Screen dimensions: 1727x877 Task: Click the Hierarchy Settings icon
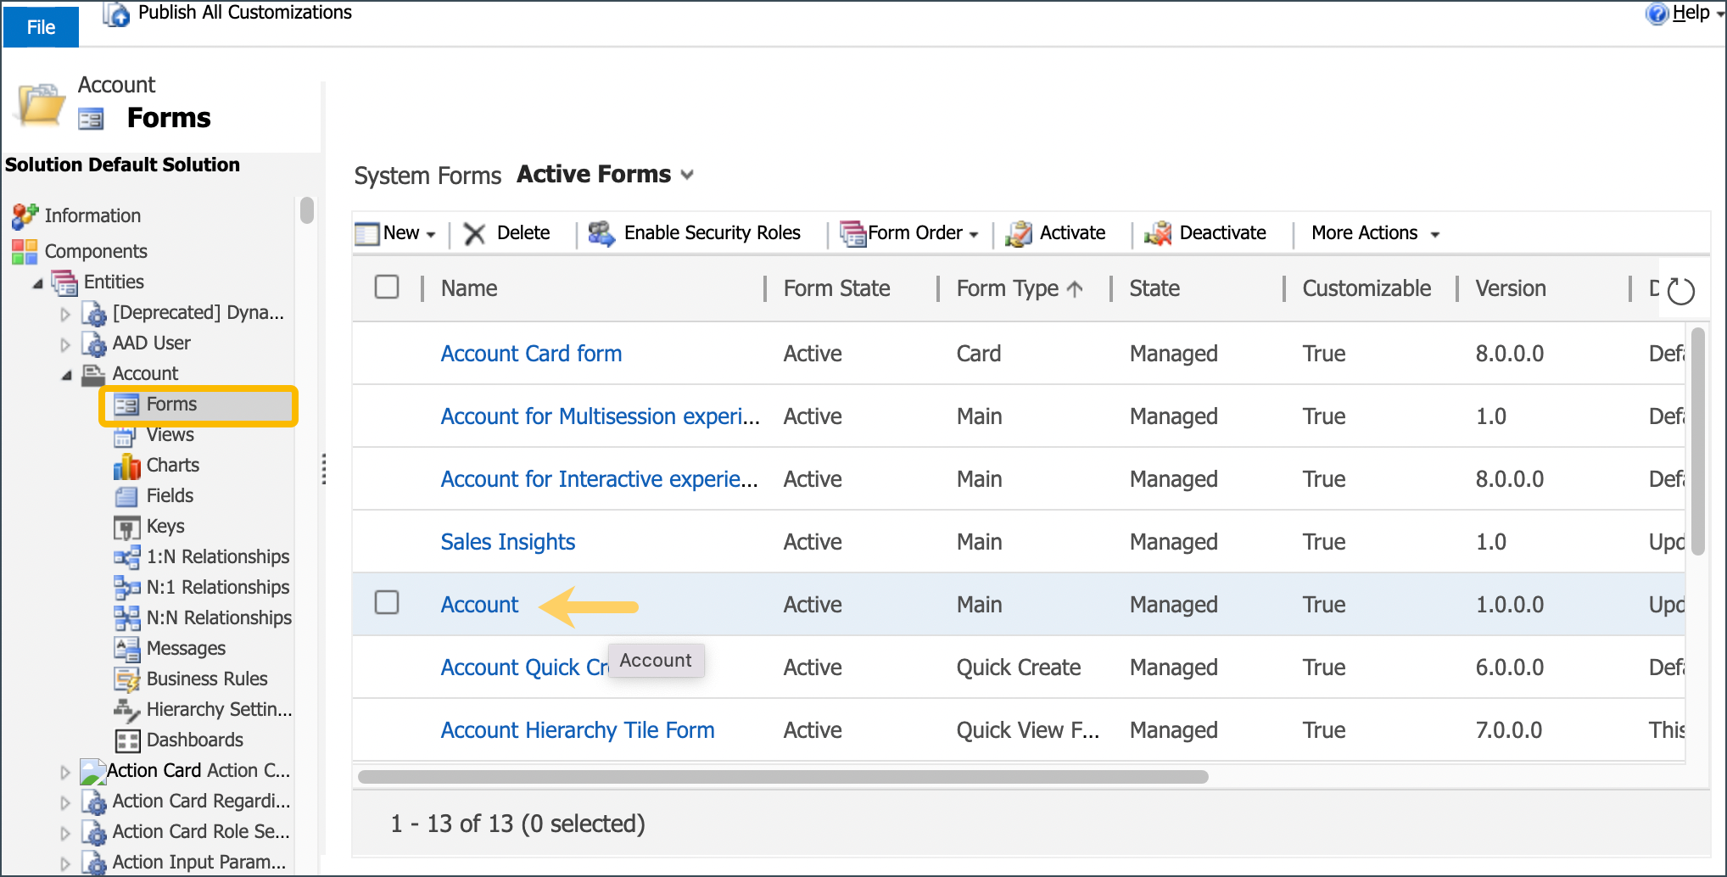coord(126,710)
